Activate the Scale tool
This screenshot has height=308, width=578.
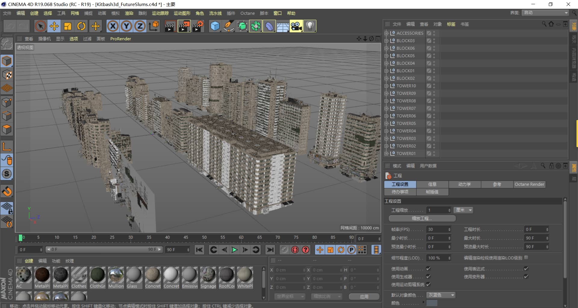68,26
